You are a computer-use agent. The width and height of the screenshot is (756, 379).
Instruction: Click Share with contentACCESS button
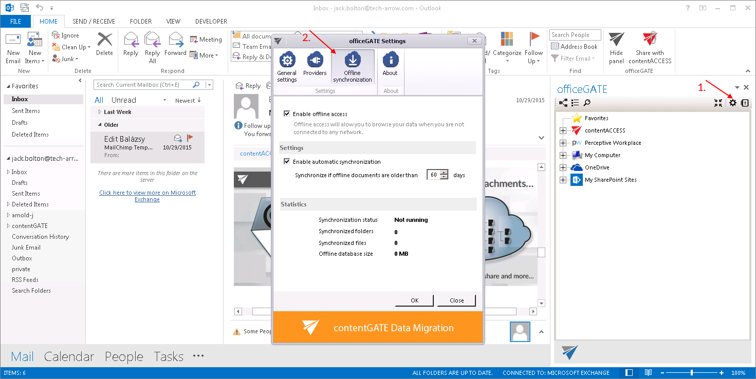click(x=650, y=47)
